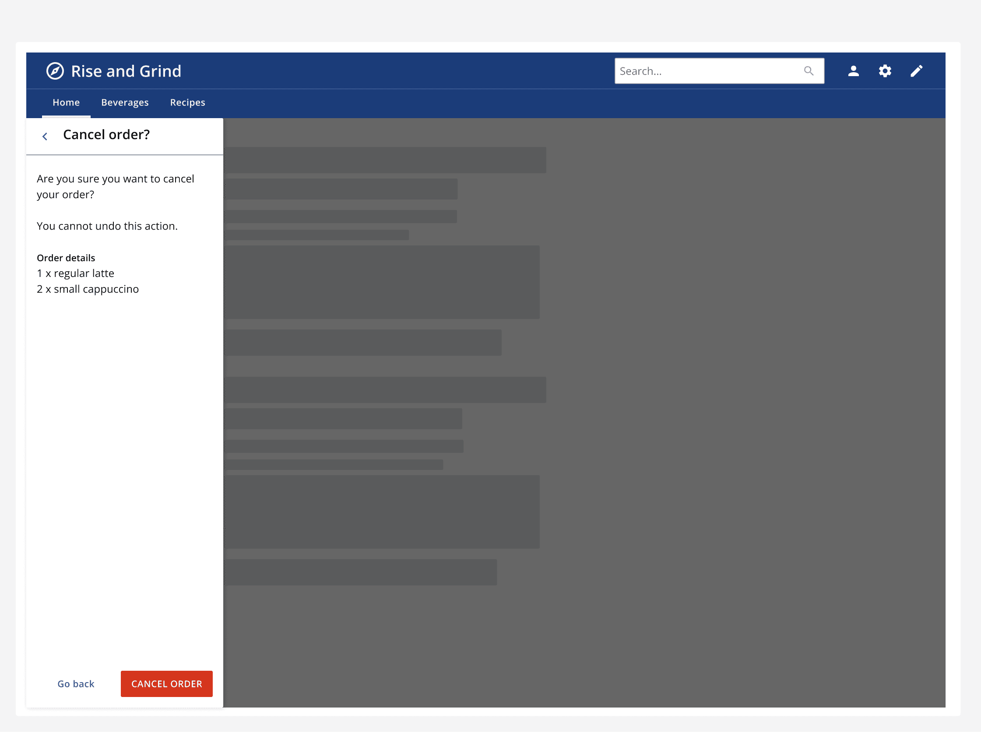The width and height of the screenshot is (981, 732).
Task: Select the 1 x regular latte line
Action: point(75,273)
